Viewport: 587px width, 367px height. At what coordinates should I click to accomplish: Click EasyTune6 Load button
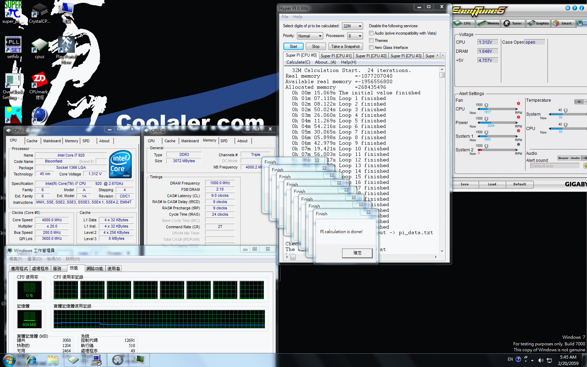(x=492, y=184)
